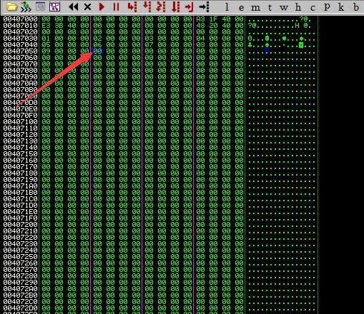Open Memory map via 'm' button
The image size is (364, 314).
pos(255,8)
